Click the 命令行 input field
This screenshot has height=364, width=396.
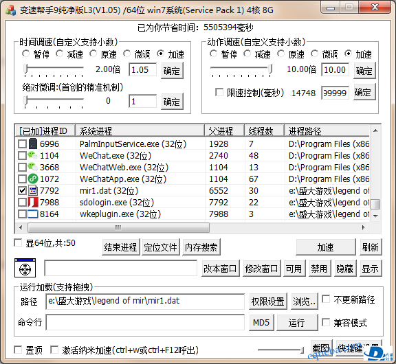pos(145,322)
